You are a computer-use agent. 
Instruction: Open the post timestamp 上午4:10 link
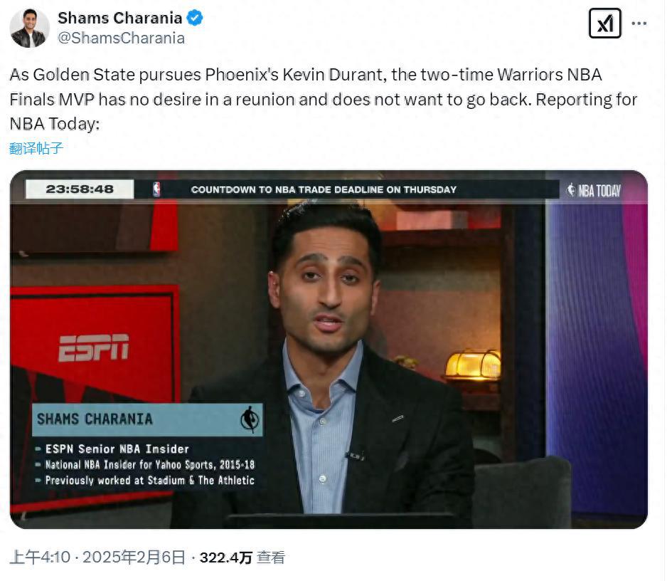point(40,557)
